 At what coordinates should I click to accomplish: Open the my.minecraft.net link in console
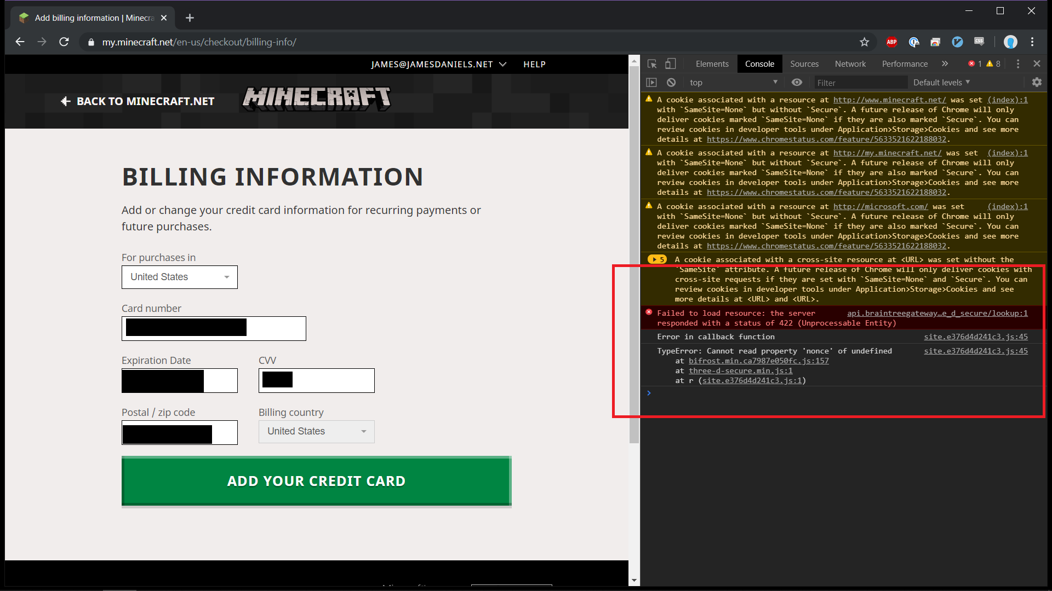[x=887, y=153]
